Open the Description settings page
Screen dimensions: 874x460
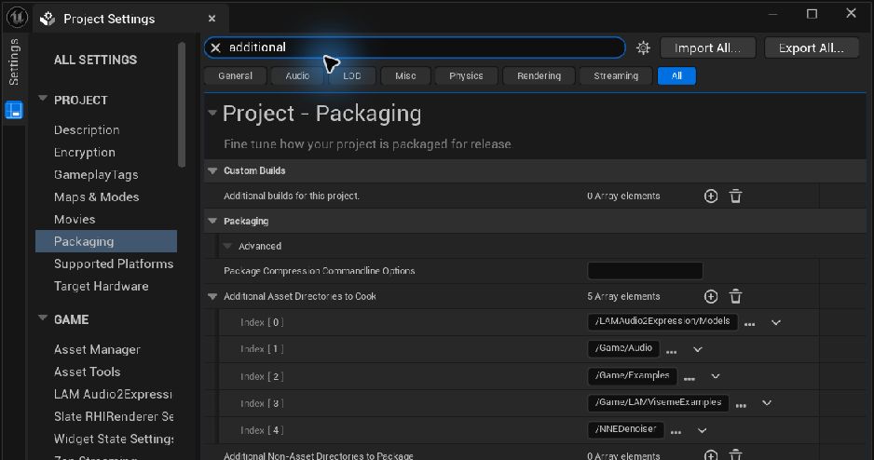tap(87, 129)
